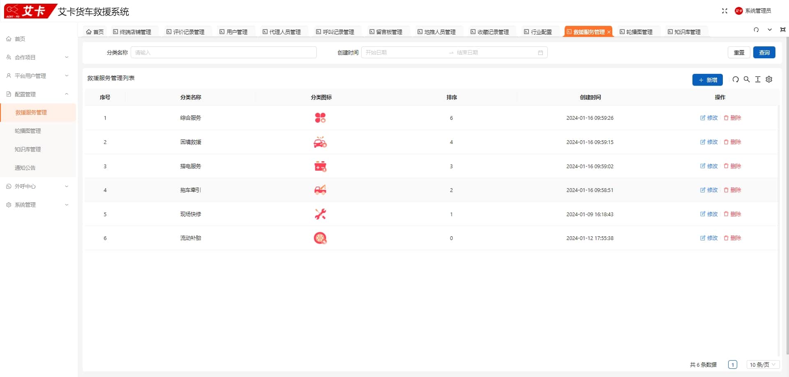The height and width of the screenshot is (377, 789).
Task: Open the tab list dropdown chevron
Action: [770, 30]
